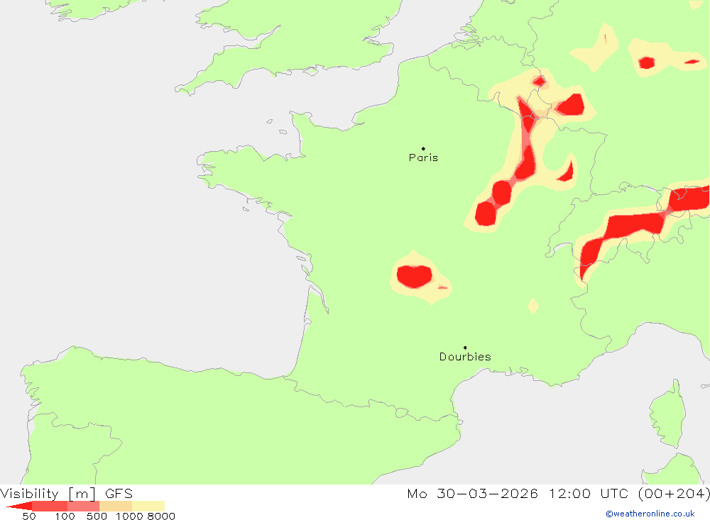Screen dimensions: 710x520
Task: Click the Visibility [m] GFS title
Action: (67, 493)
